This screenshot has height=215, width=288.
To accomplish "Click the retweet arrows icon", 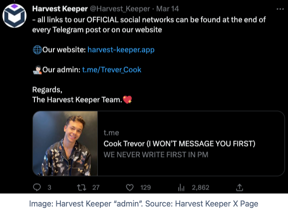I will click(81, 187).
